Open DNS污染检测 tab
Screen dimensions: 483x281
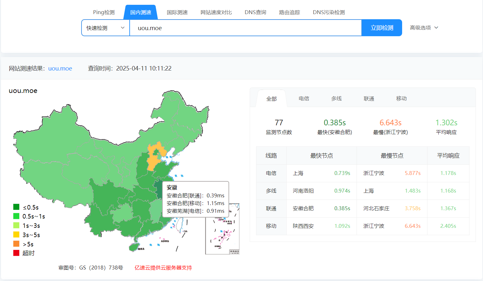click(329, 12)
